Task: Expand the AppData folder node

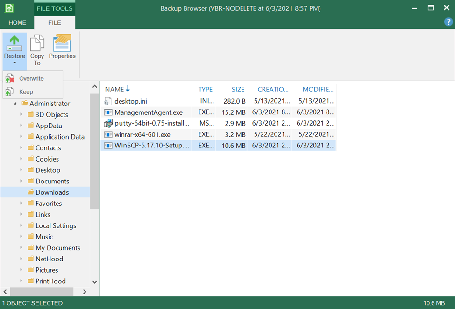Action: point(21,126)
